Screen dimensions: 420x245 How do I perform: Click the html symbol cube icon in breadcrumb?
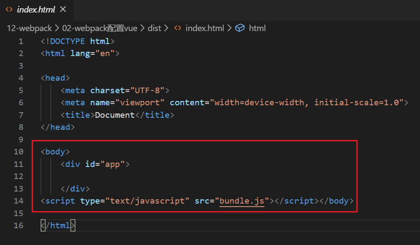(240, 28)
